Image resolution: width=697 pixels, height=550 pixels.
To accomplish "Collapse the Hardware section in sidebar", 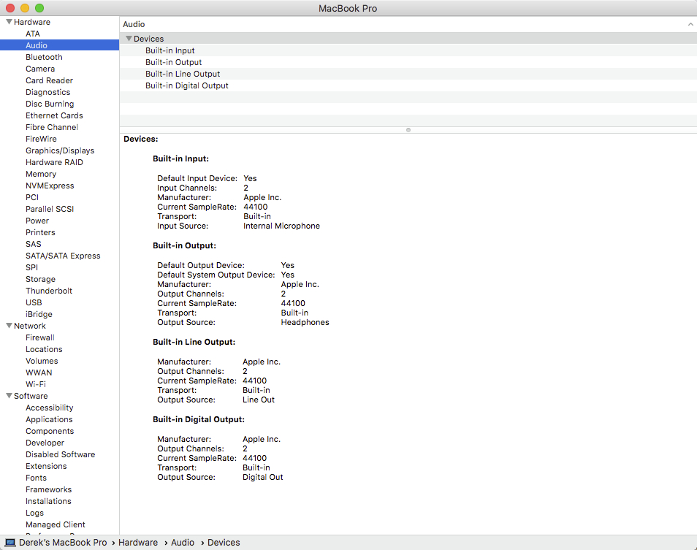I will coord(9,22).
